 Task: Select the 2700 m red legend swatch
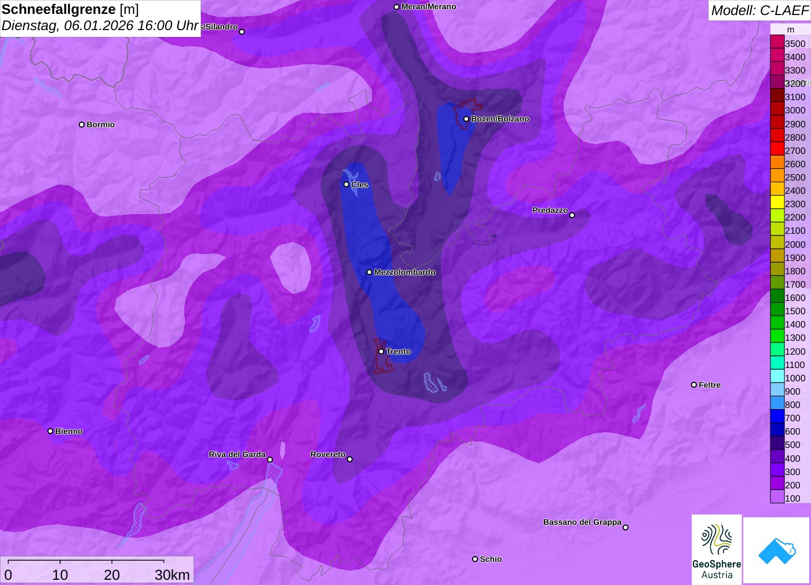pos(777,149)
